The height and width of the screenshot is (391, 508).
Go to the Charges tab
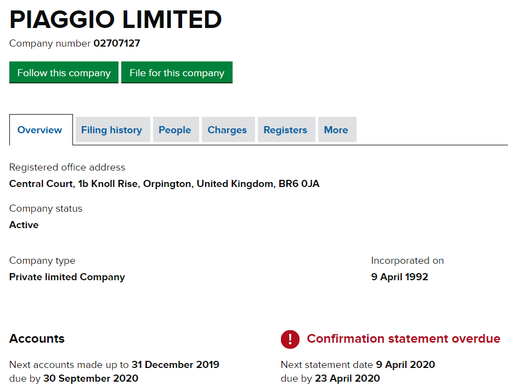pyautogui.click(x=227, y=130)
